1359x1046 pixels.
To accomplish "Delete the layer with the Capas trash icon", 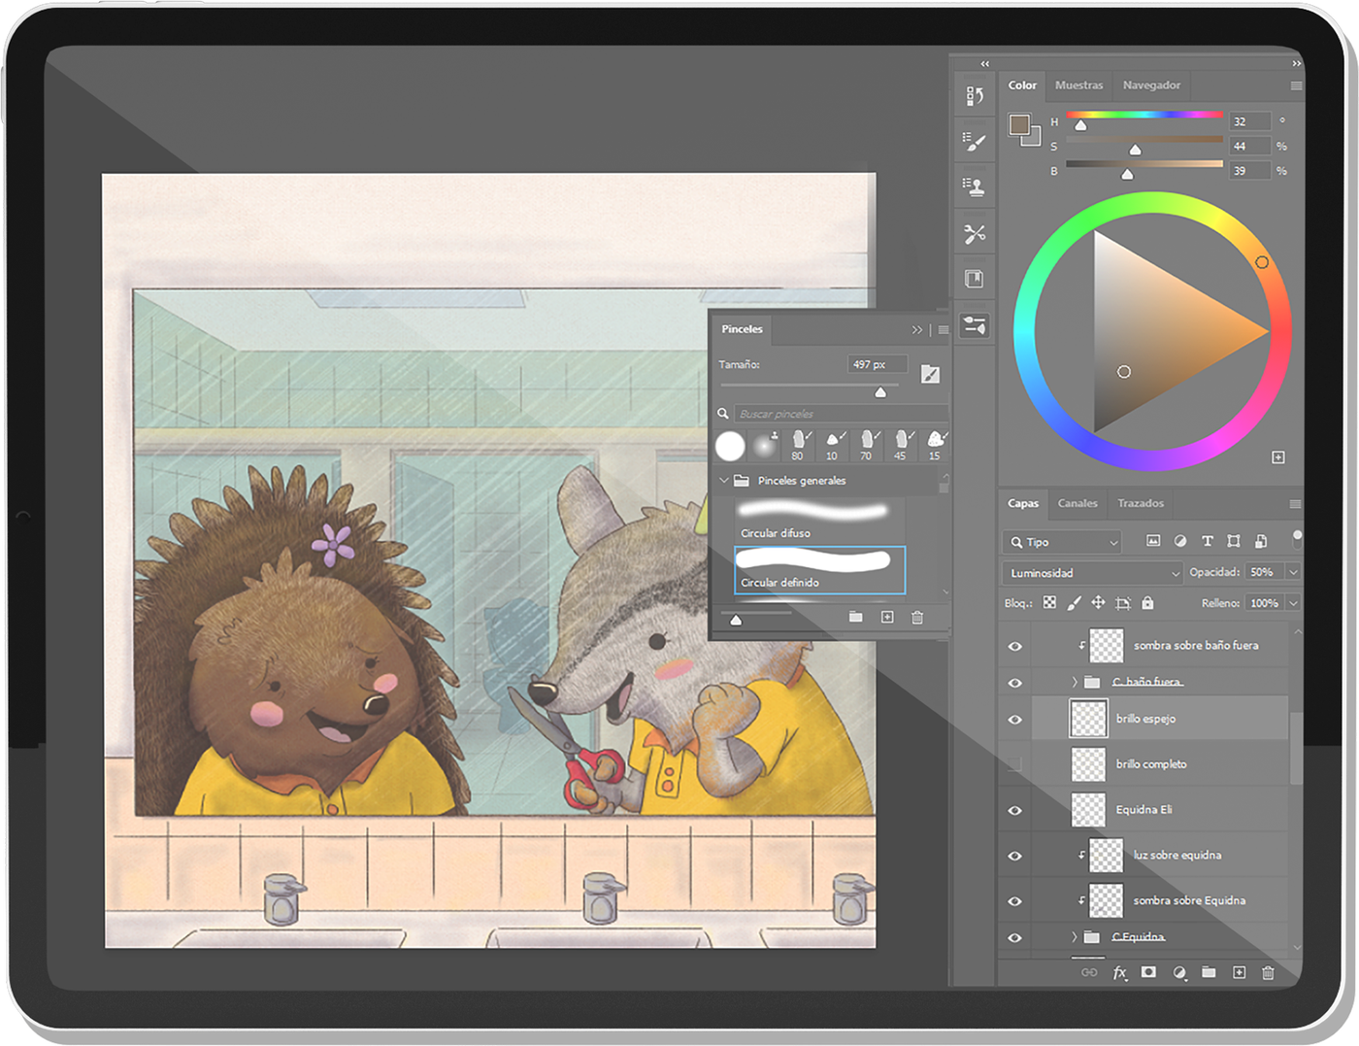I will [x=1268, y=972].
